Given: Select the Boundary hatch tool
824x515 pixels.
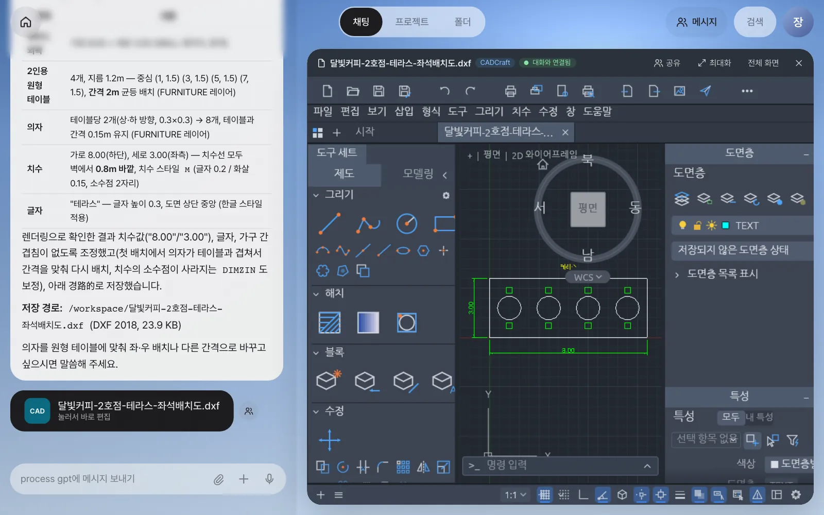Looking at the screenshot, I should 407,323.
